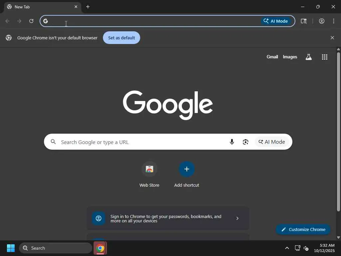The width and height of the screenshot is (341, 256).
Task: Reload the current page
Action: tap(31, 21)
